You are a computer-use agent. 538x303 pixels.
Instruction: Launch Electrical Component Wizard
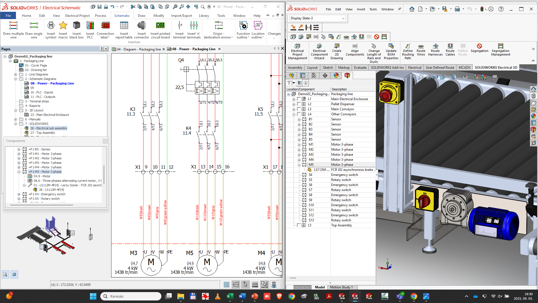(x=319, y=52)
